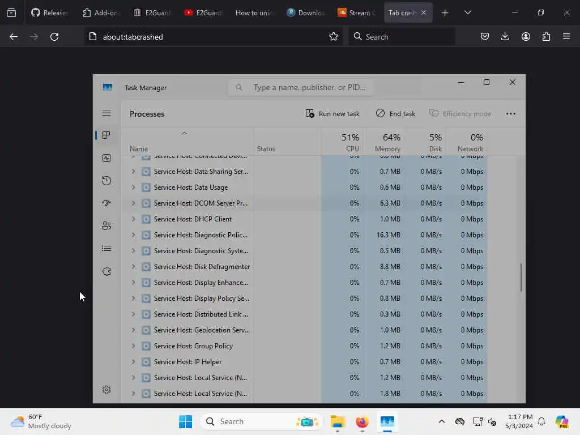Image resolution: width=580 pixels, height=435 pixels.
Task: Click the Firefox back arrow
Action: coord(14,37)
